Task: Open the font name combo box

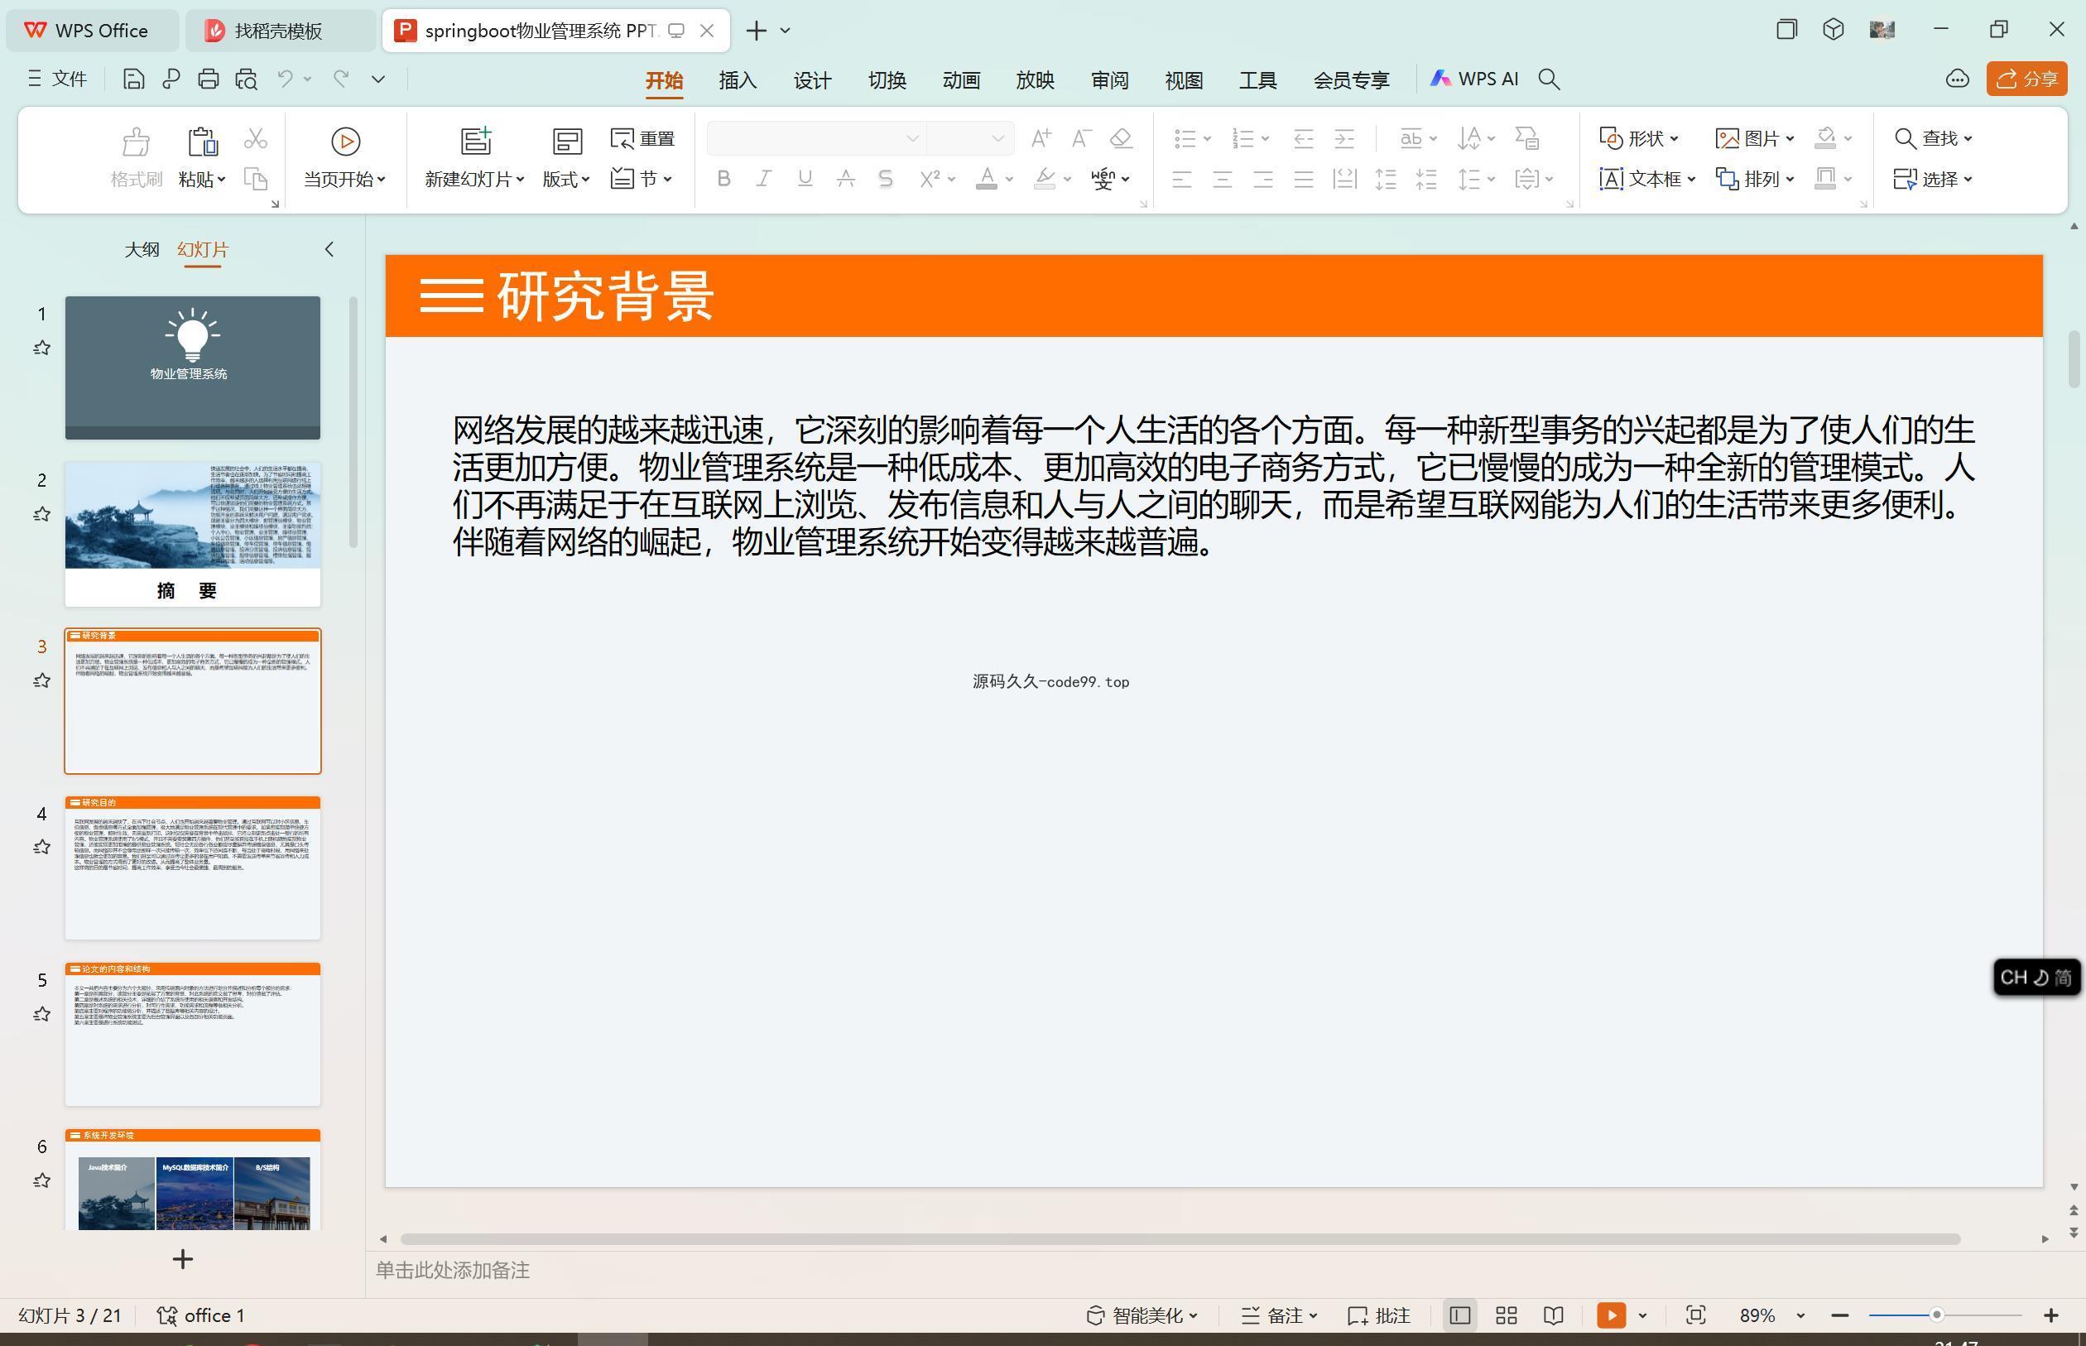Action: (815, 138)
